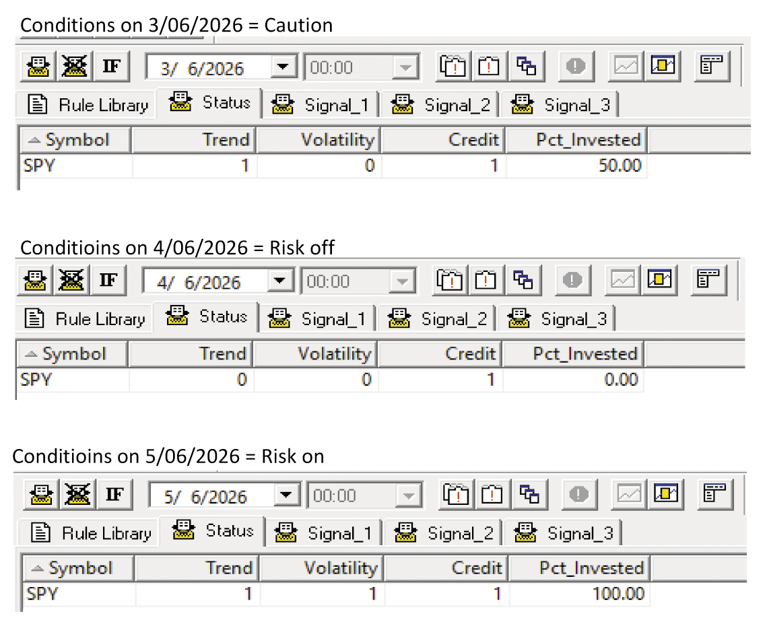767x624 pixels.
Task: Switch to Signal_1 tab in the Caution panel
Action: point(321,104)
